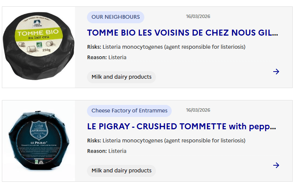Viewport: 295px width, 184px height.
Task: Click the Risks line on Le Pigray card
Action: 166,141
